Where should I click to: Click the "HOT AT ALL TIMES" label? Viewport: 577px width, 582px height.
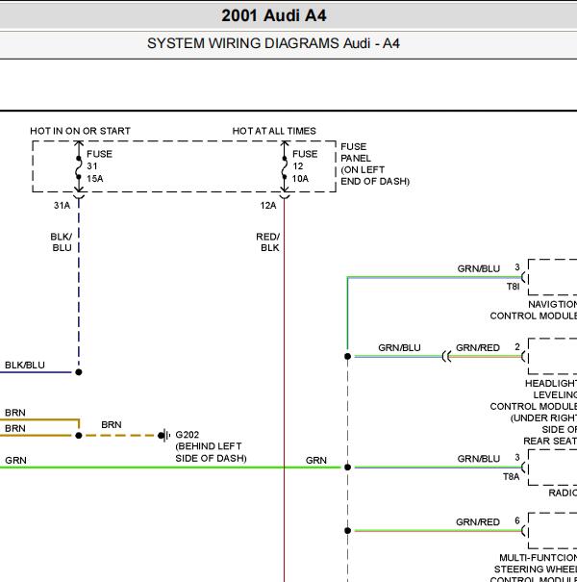[x=274, y=131]
